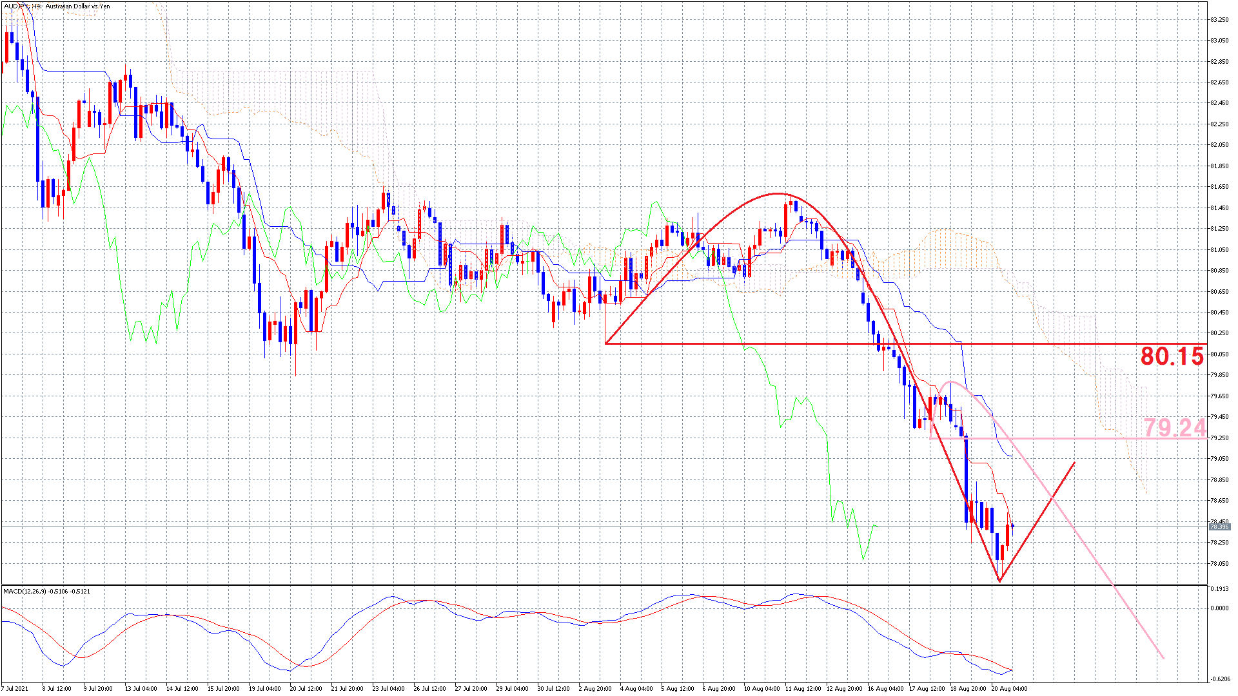Click the 0.0000 level on the MACD scale
1238x696 pixels.
tap(1219, 608)
